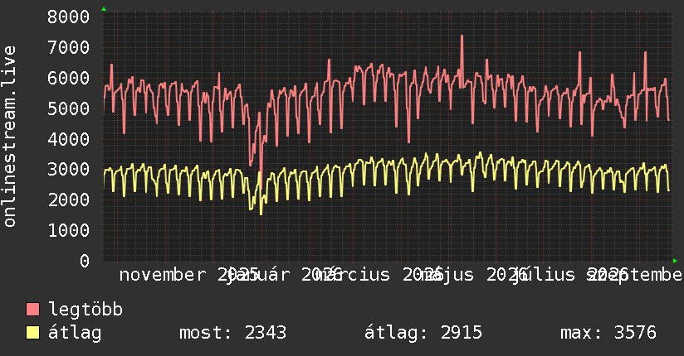Click the átlag: 2915 statistic

[423, 333]
